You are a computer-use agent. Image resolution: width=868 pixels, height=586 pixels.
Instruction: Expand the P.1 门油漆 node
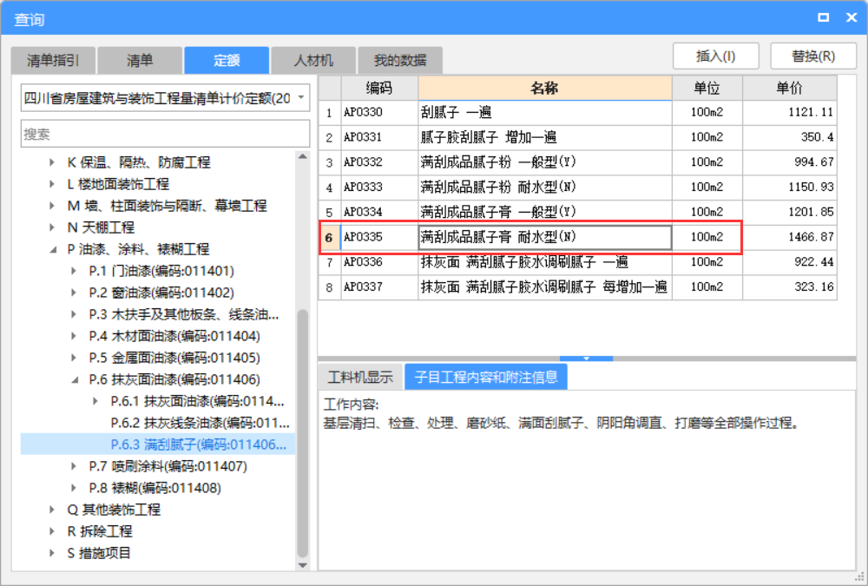coord(74,271)
